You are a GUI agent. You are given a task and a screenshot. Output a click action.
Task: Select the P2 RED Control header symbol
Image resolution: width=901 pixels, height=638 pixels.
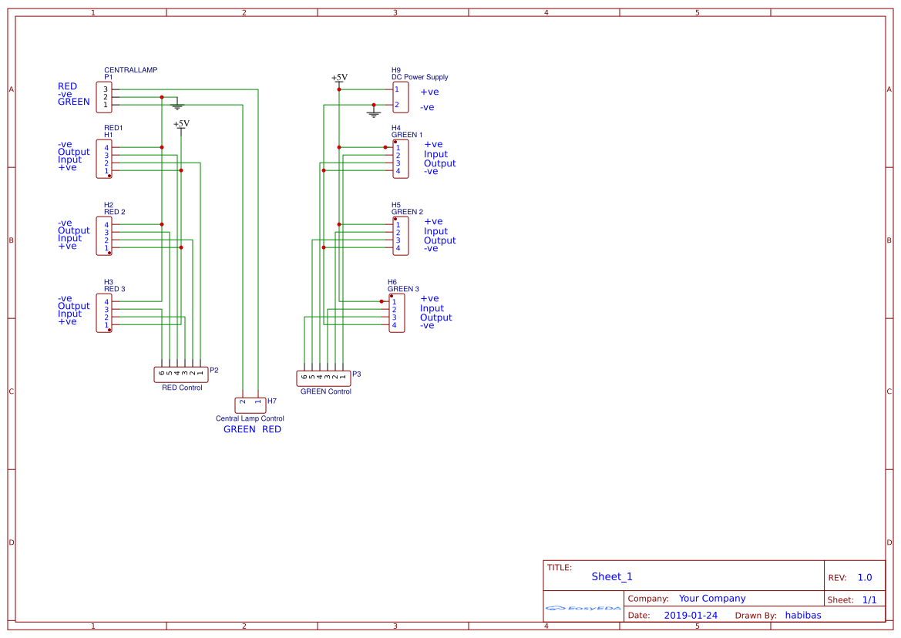pyautogui.click(x=182, y=373)
